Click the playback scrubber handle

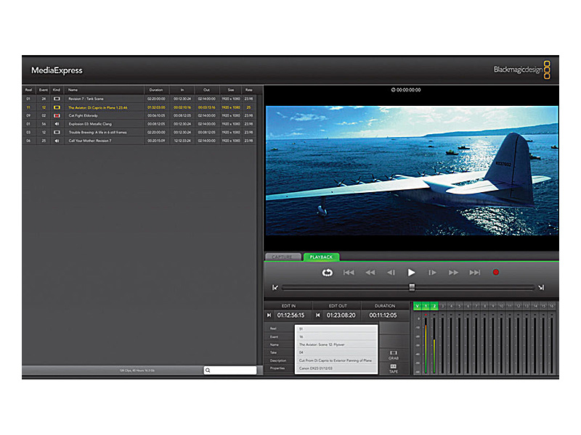point(412,287)
